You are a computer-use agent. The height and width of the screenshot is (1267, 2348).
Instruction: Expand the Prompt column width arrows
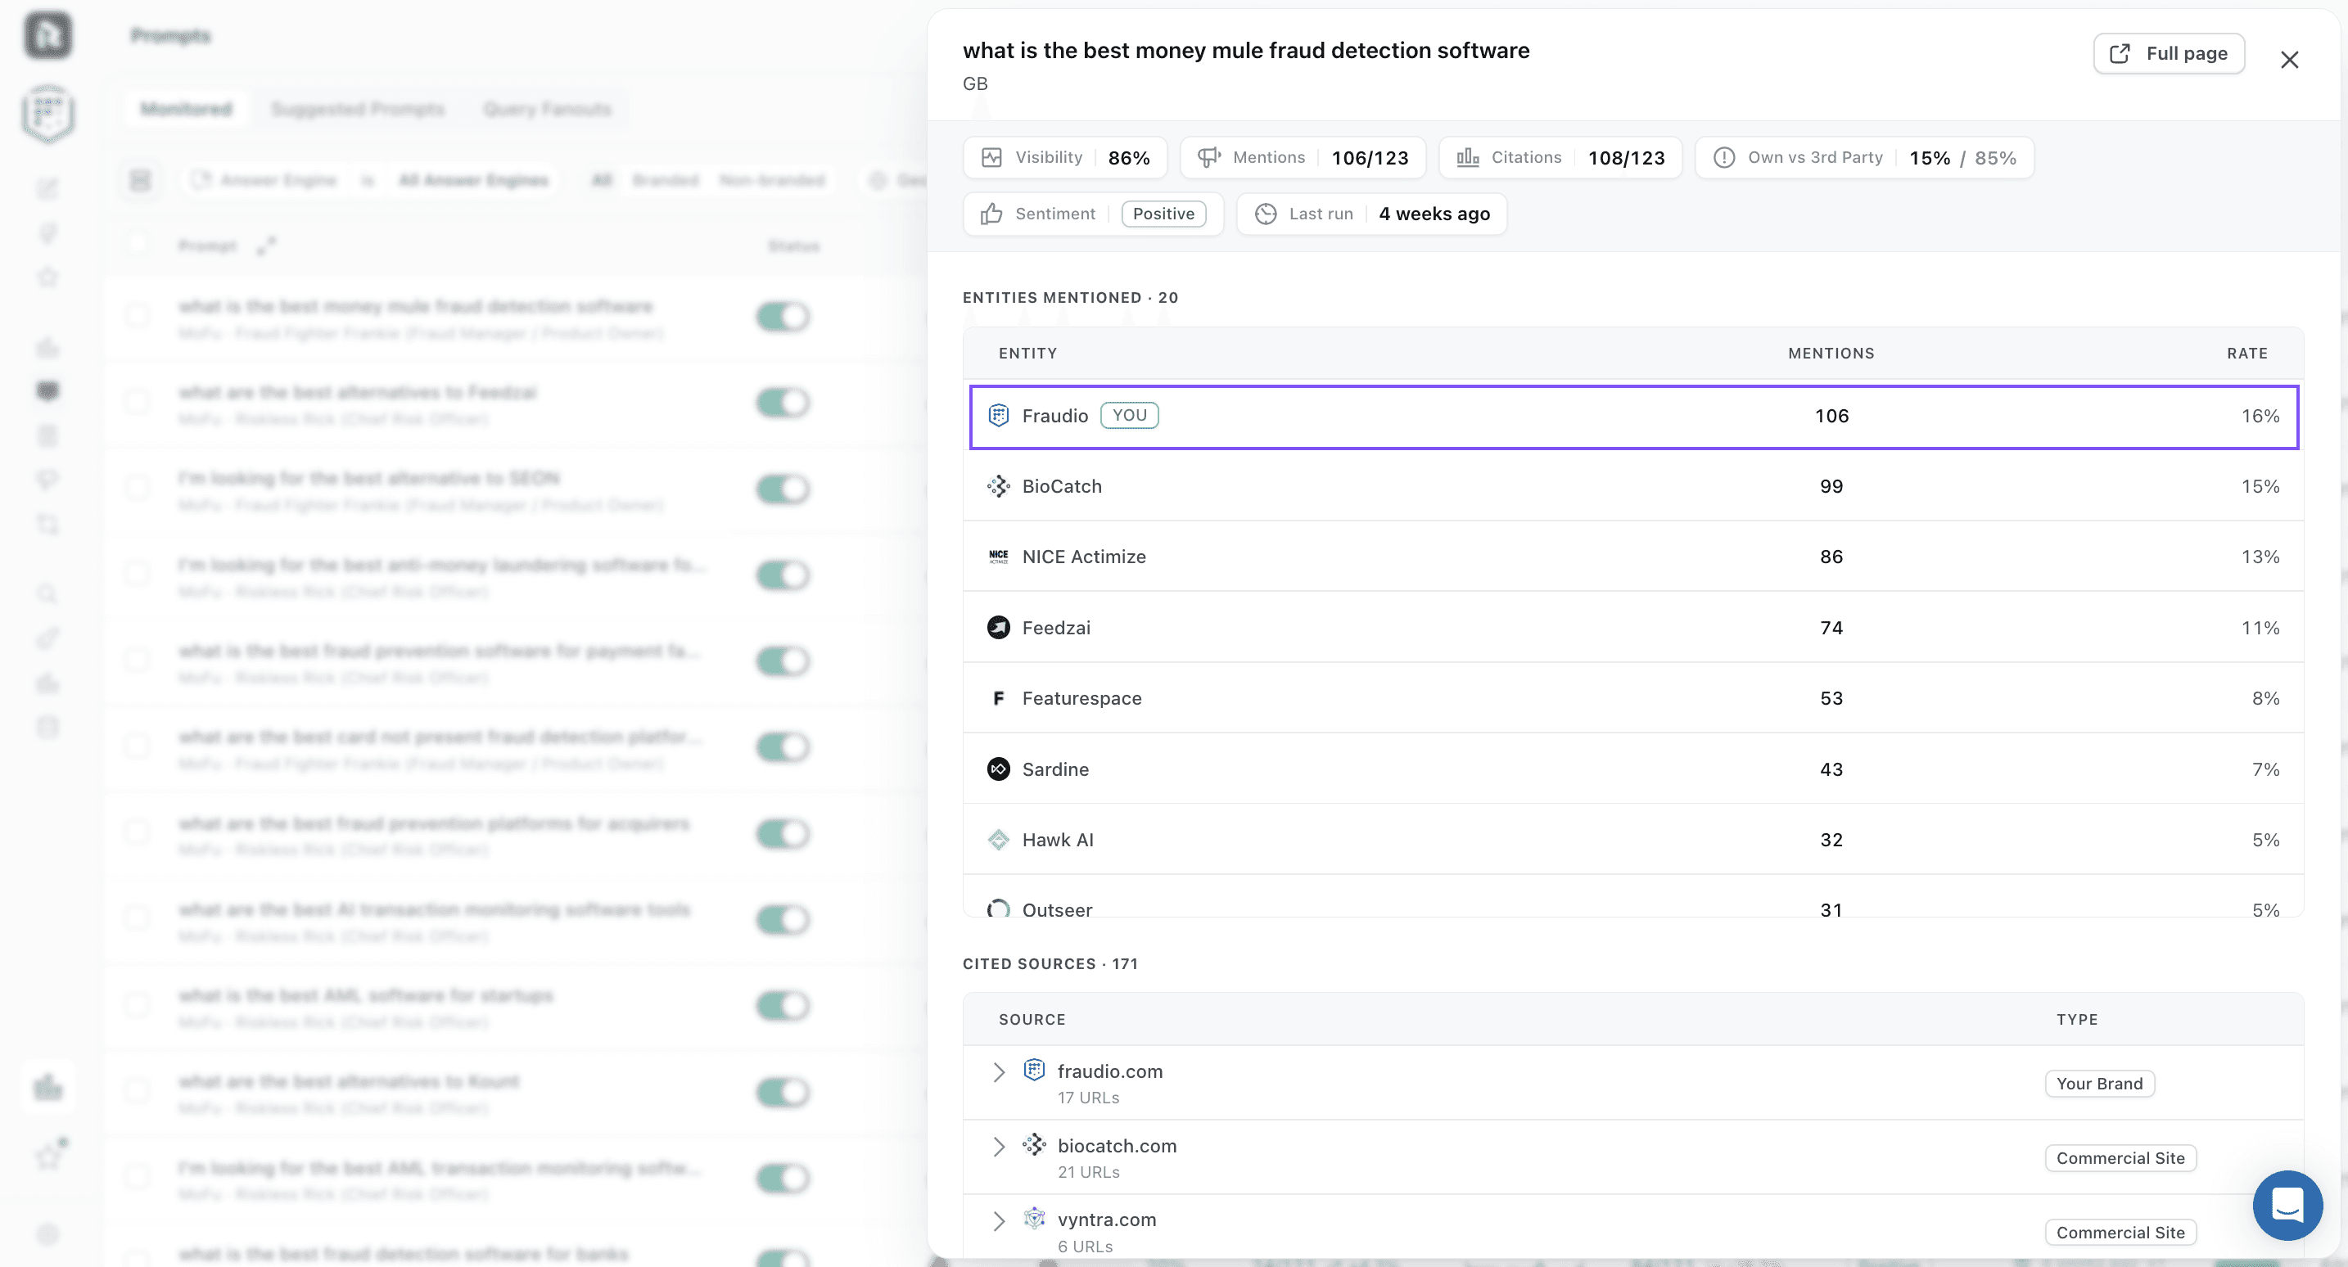click(x=265, y=246)
